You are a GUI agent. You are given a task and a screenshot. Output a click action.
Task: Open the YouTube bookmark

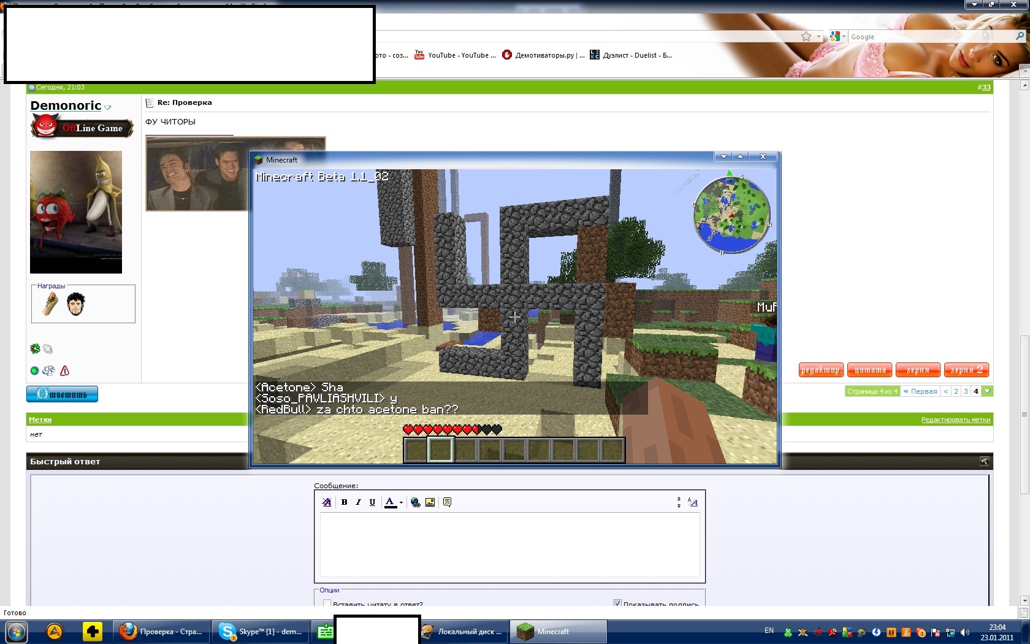pos(456,55)
